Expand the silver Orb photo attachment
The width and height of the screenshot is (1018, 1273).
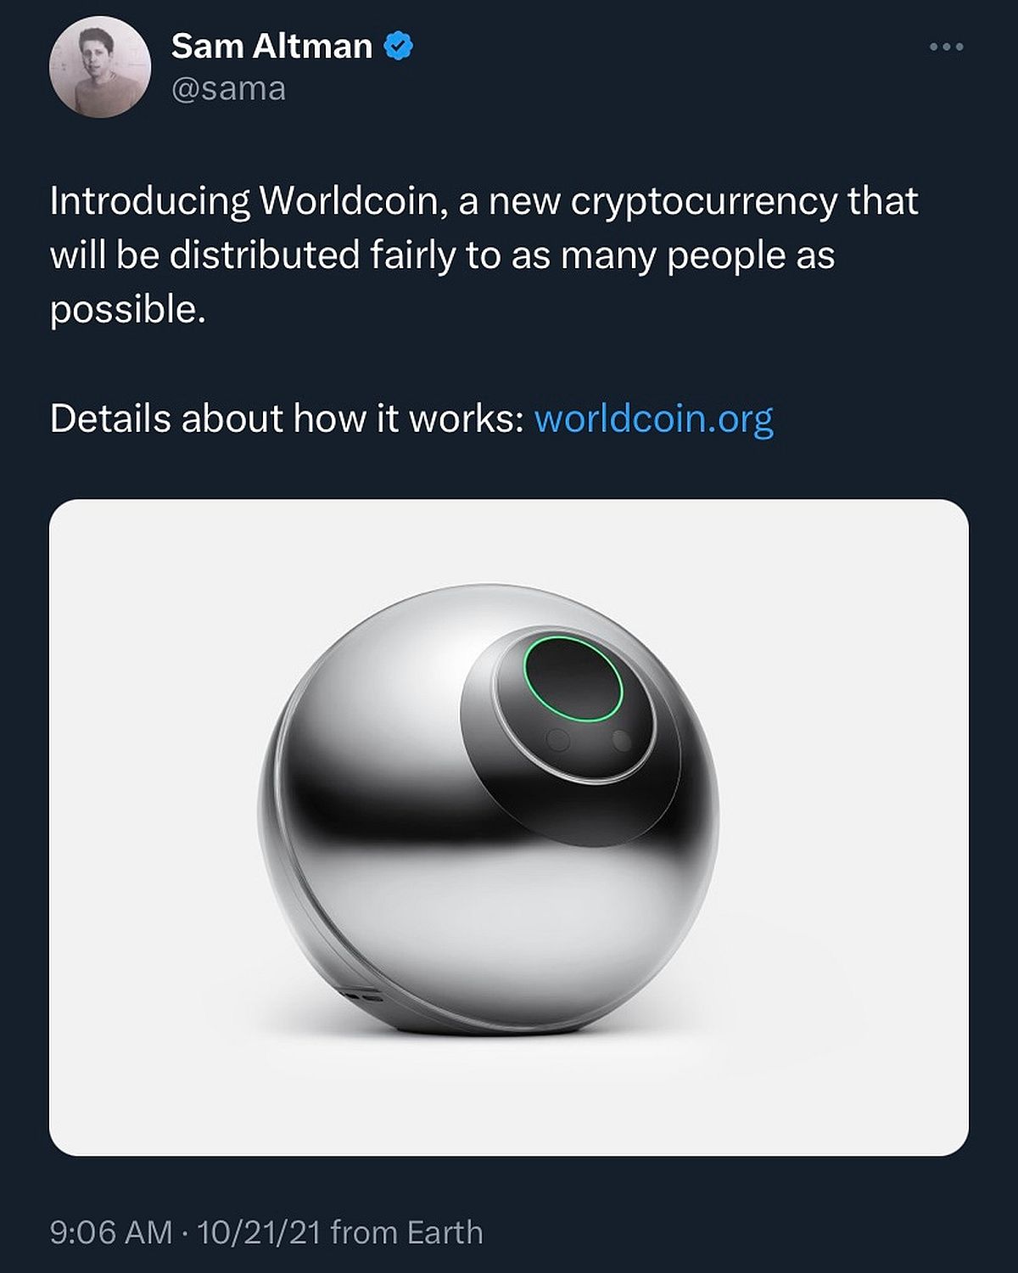pos(509,827)
